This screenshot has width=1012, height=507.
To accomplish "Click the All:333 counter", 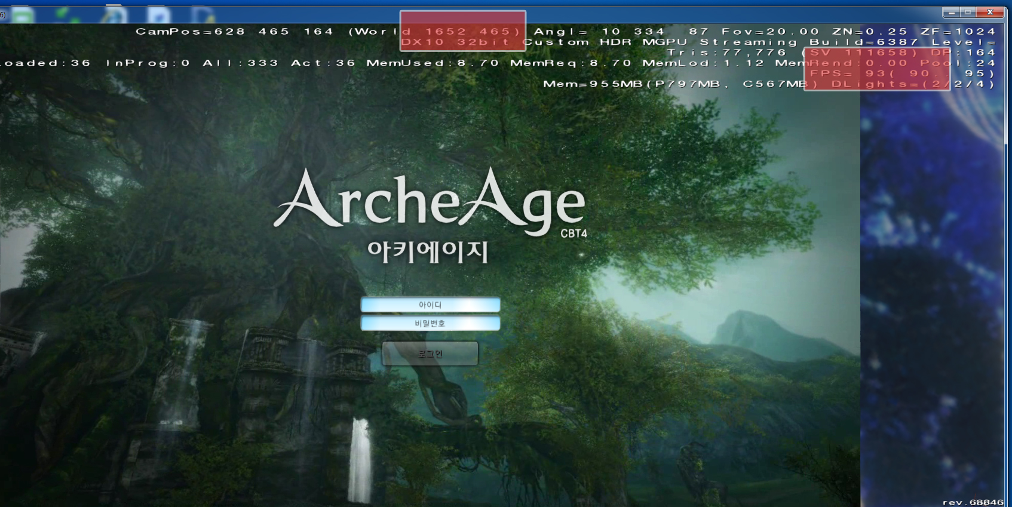I will click(x=240, y=63).
